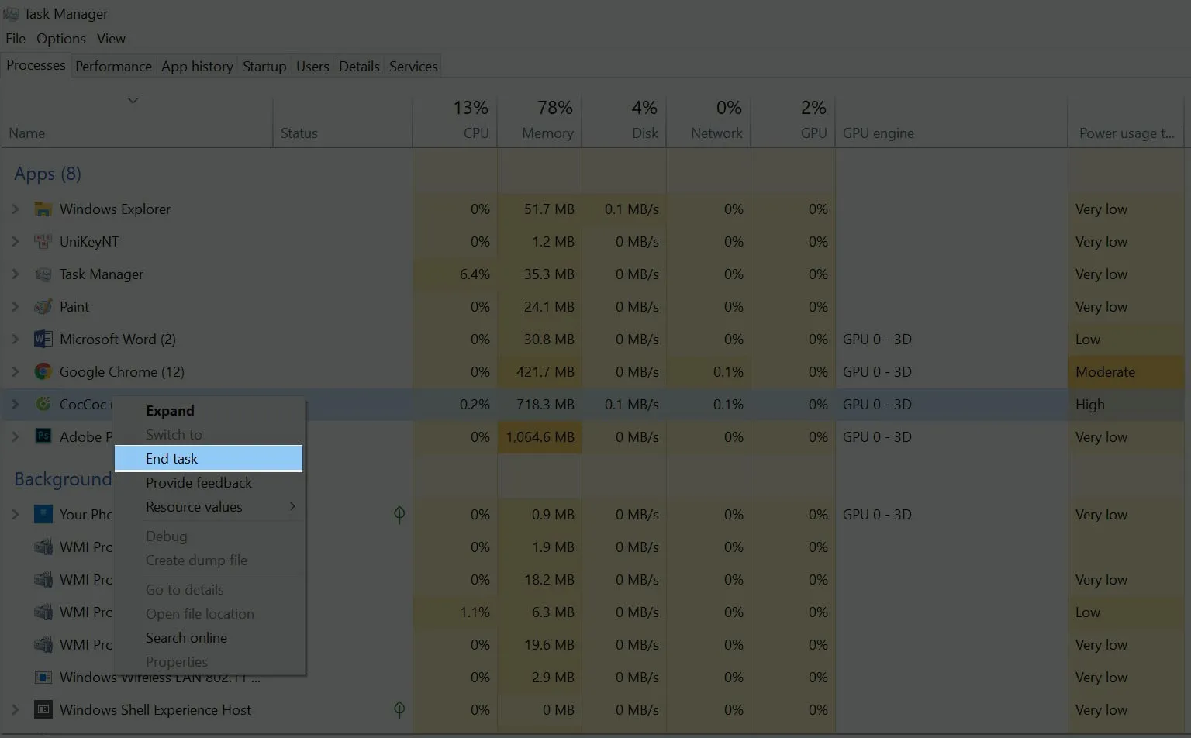Image resolution: width=1191 pixels, height=738 pixels.
Task: Click the 718.3 MB memory cell
Action: (x=540, y=405)
